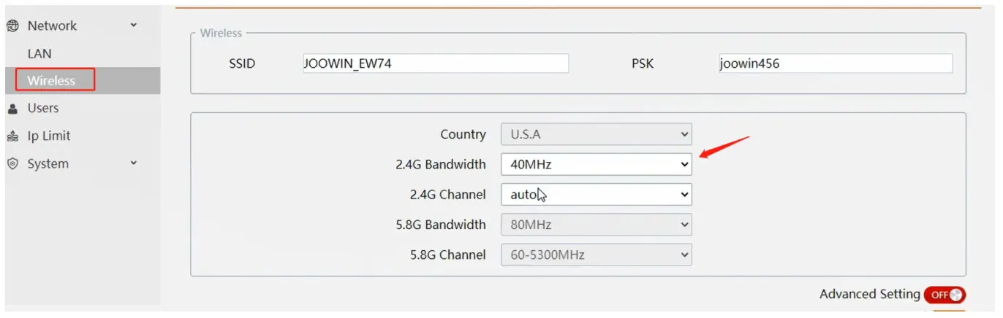
Task: Click the SSID text field
Action: coord(435,63)
